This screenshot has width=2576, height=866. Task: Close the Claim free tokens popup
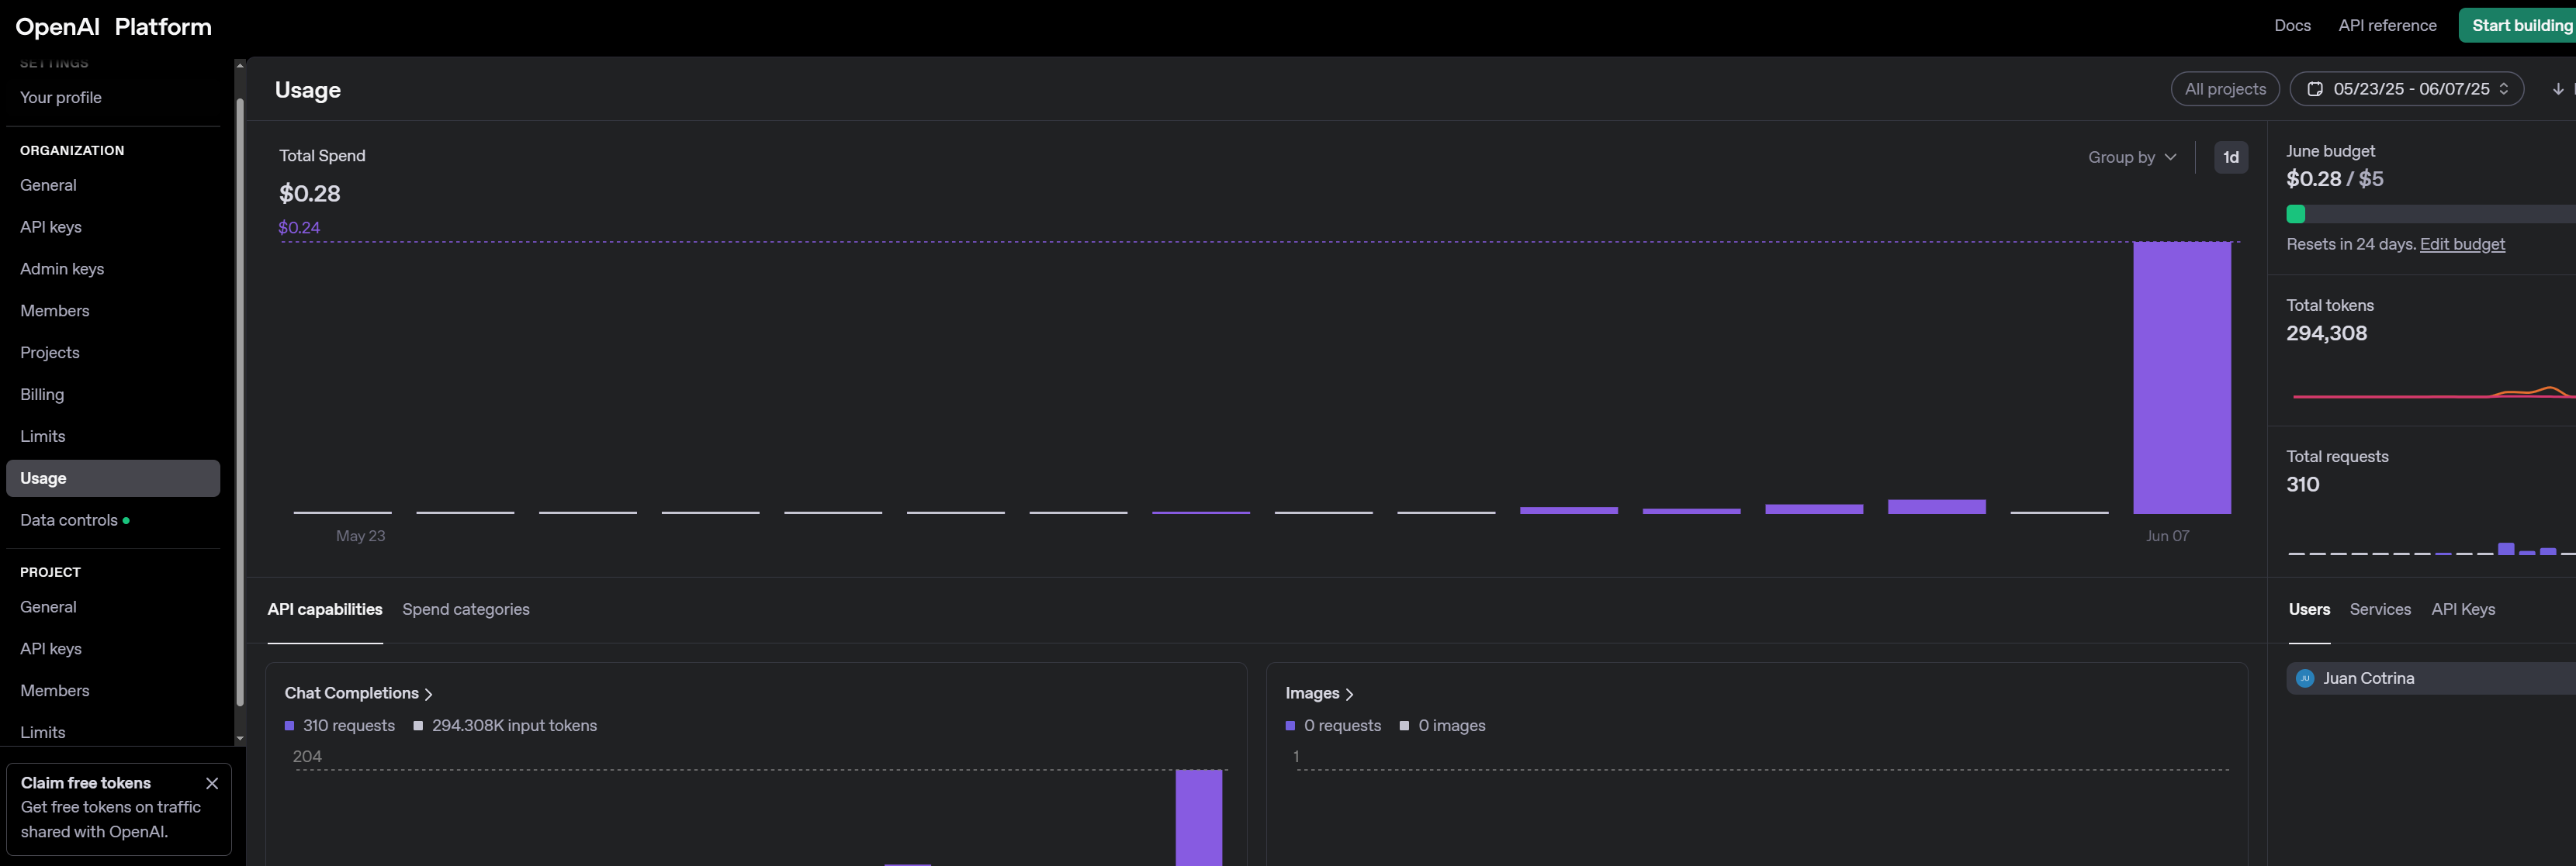point(212,783)
